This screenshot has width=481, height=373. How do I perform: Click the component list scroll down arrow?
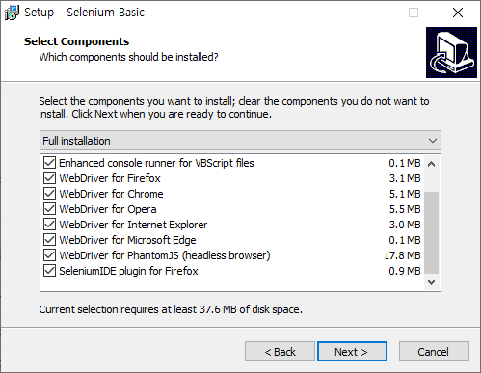[431, 282]
